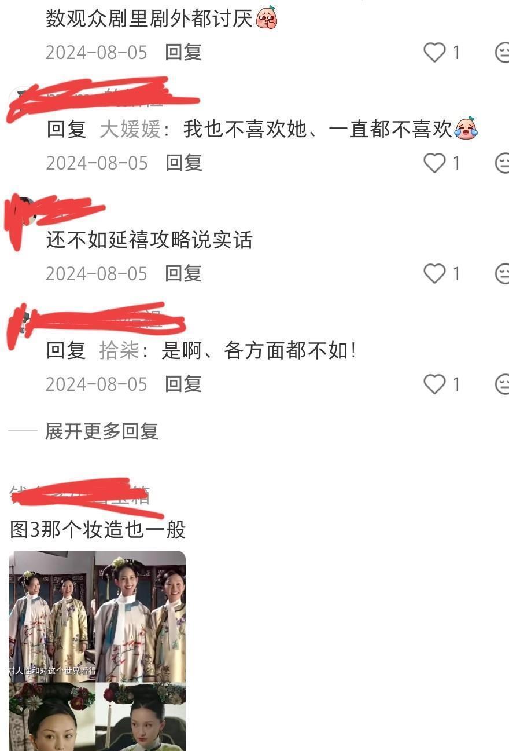This screenshot has width=509, height=751.
Task: Reply to 我也不喜欢她 comment
Action: tap(183, 163)
